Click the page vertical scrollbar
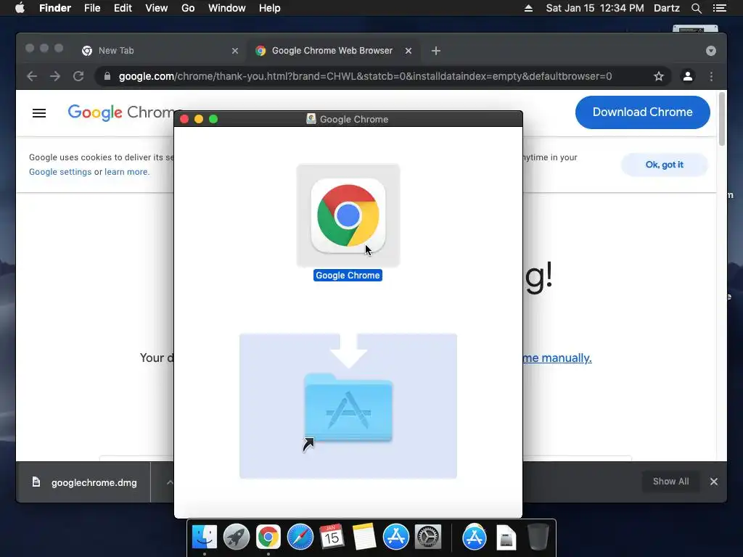The height and width of the screenshot is (557, 743). [x=722, y=120]
